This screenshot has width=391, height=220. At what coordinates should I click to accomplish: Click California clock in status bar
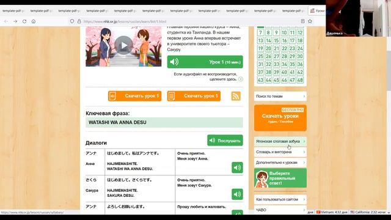[368, 212]
